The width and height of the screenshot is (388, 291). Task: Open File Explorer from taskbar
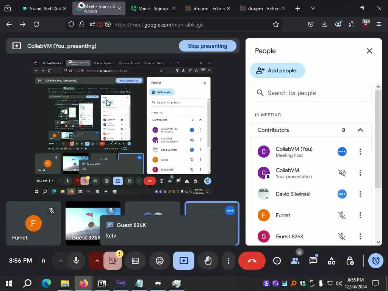65,283
